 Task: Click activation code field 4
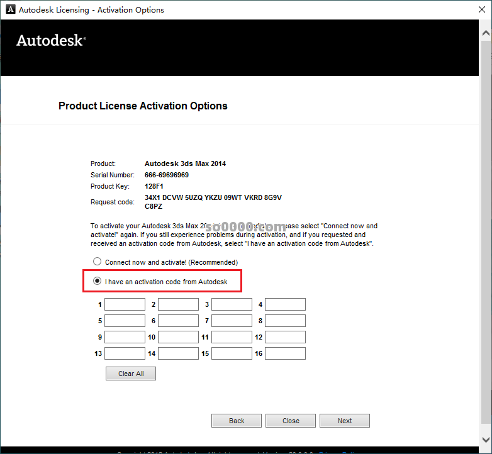coord(285,304)
